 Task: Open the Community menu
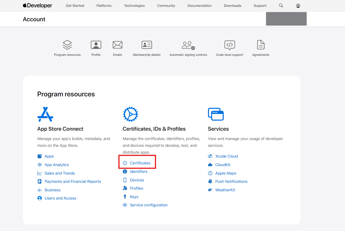pos(166,6)
